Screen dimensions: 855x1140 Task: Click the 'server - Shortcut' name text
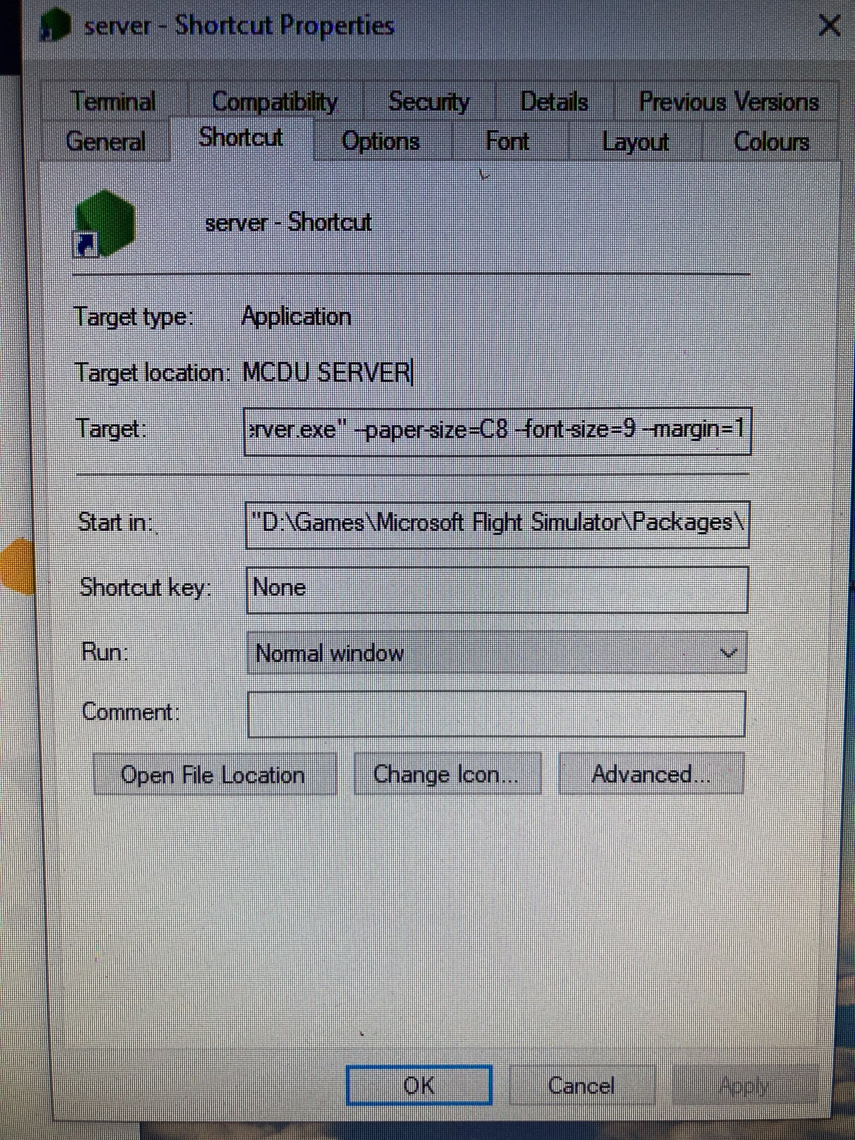pyautogui.click(x=288, y=223)
